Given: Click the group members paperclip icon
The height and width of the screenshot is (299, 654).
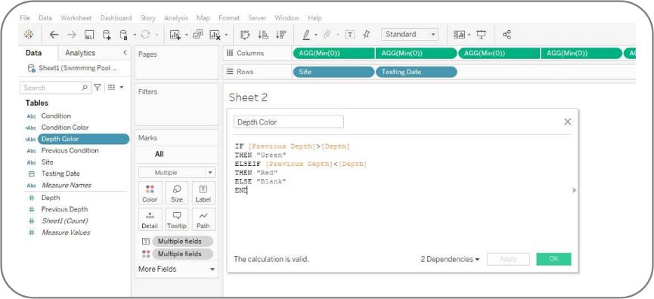Looking at the screenshot, I should click(327, 35).
